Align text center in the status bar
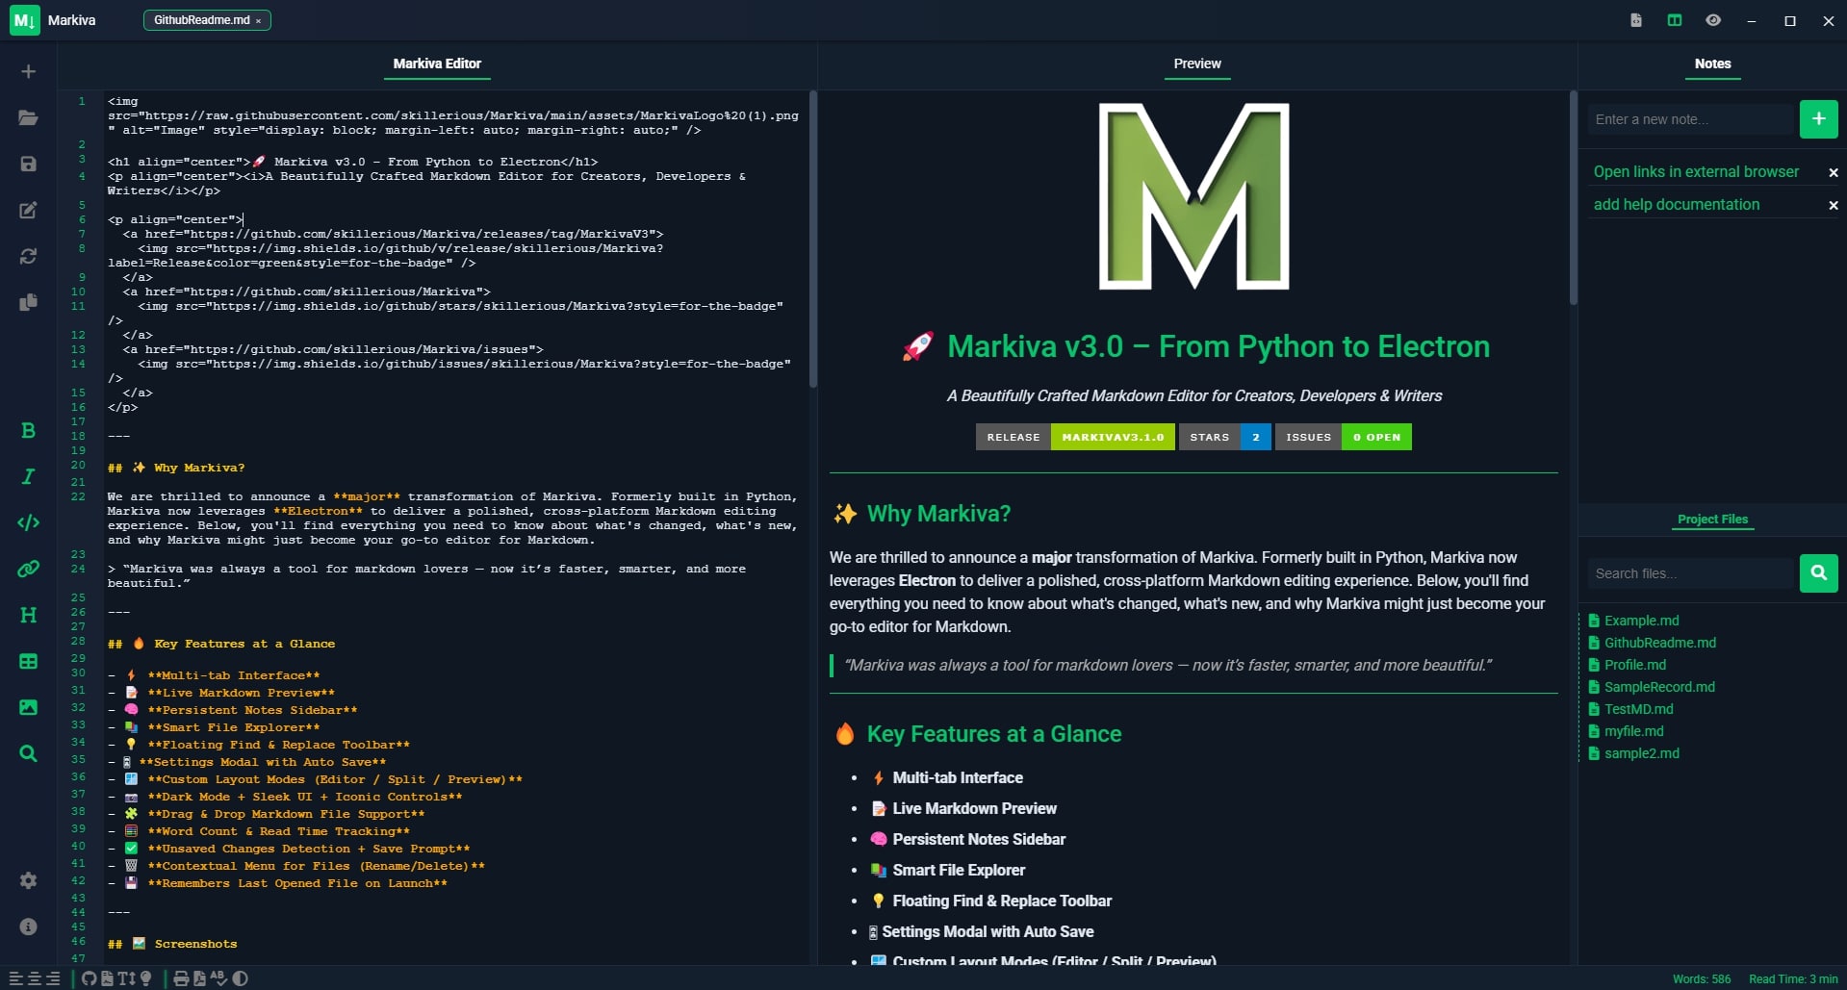This screenshot has width=1847, height=990. coord(34,978)
